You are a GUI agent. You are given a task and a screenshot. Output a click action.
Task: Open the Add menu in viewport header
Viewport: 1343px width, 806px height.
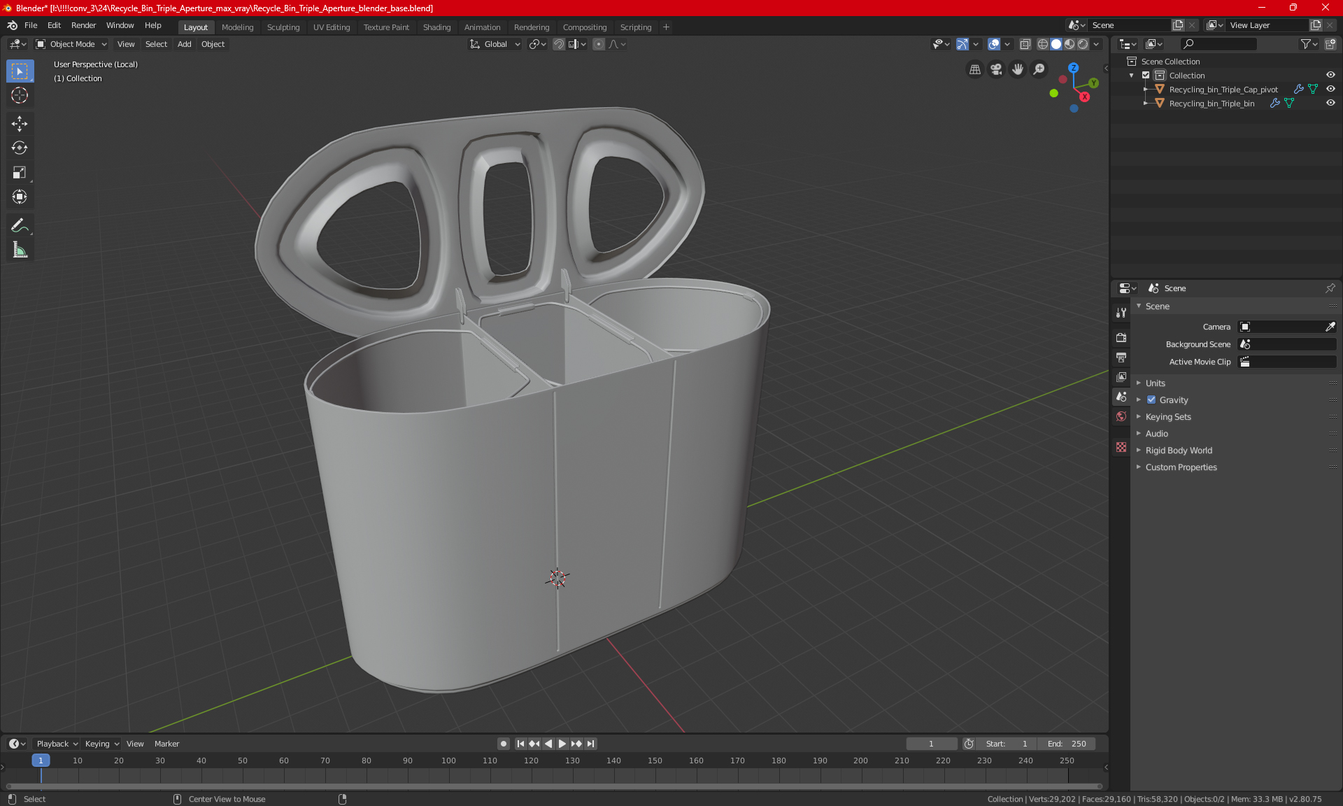tap(184, 44)
